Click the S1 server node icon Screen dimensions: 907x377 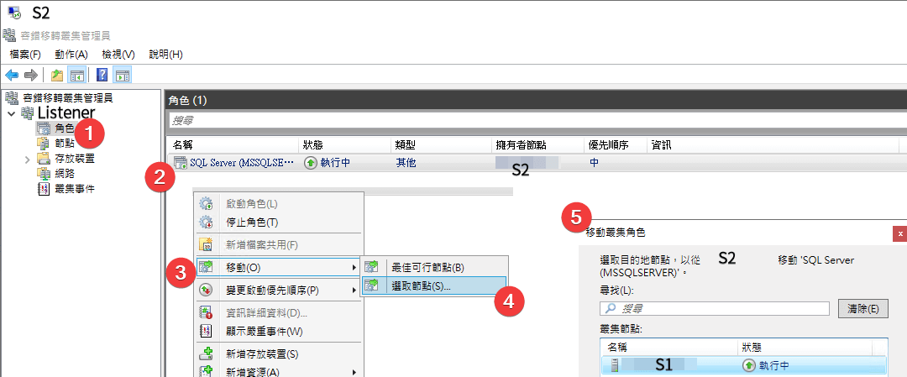(616, 365)
